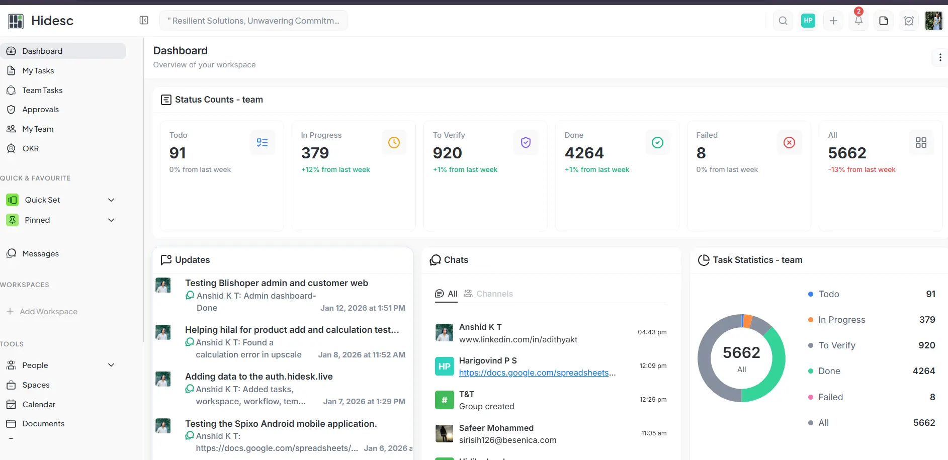The image size is (948, 460).
Task: Open the notifications bell
Action: tap(858, 21)
